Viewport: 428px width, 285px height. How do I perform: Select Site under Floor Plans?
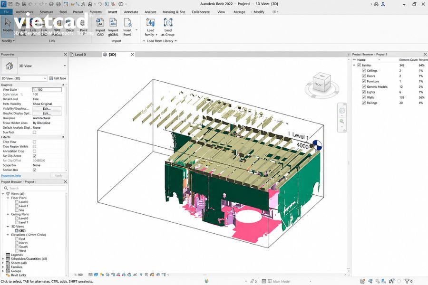click(21, 210)
